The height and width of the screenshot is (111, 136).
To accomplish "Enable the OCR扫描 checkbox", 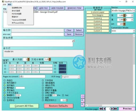I will click(43, 95).
